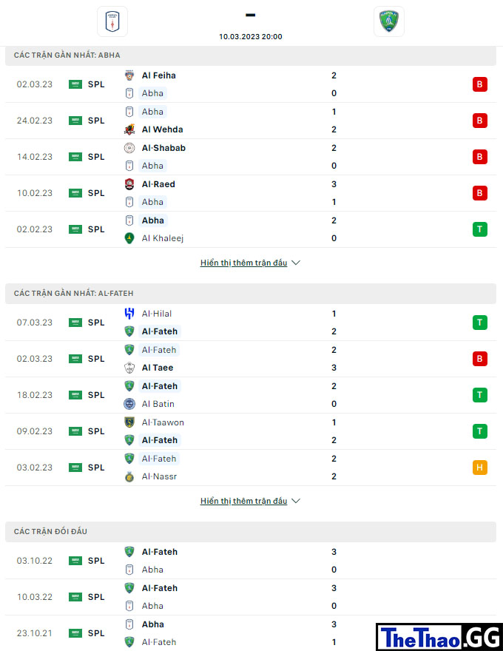Click Al-Raed team logo
The width and height of the screenshot is (503, 651).
[x=129, y=184]
